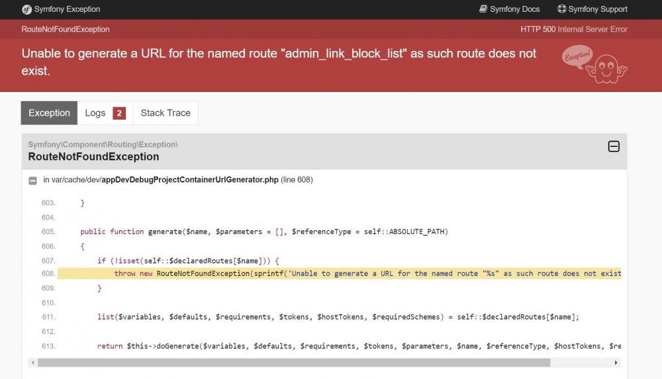Collapse the RouteNotFoundException block with minus box

(x=614, y=146)
